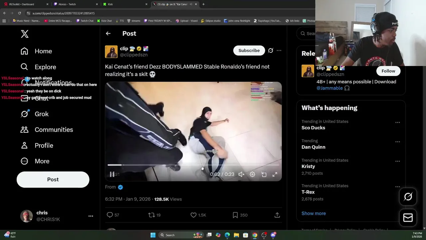The image size is (426, 240).
Task: Open floating Grok button
Action: [408, 197]
